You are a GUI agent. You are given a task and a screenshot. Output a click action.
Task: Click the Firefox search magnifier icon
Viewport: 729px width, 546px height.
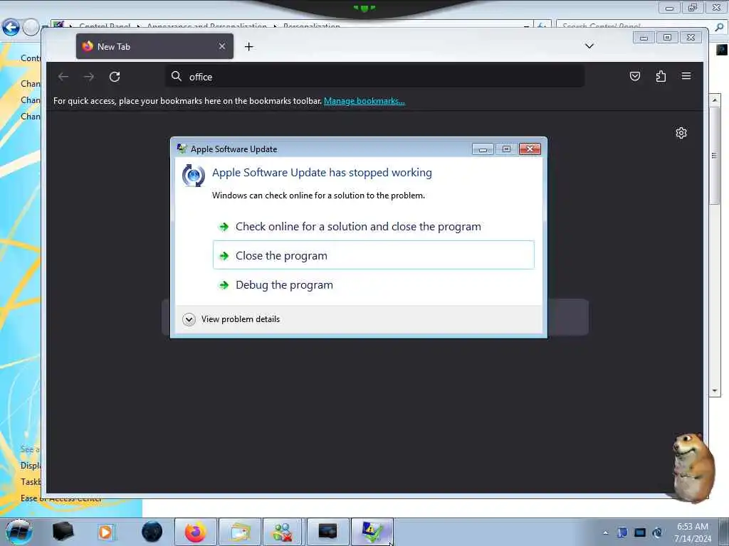(x=177, y=76)
